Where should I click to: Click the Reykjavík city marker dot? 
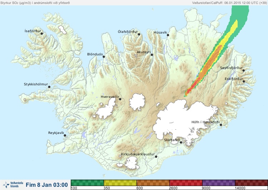tap(65, 135)
